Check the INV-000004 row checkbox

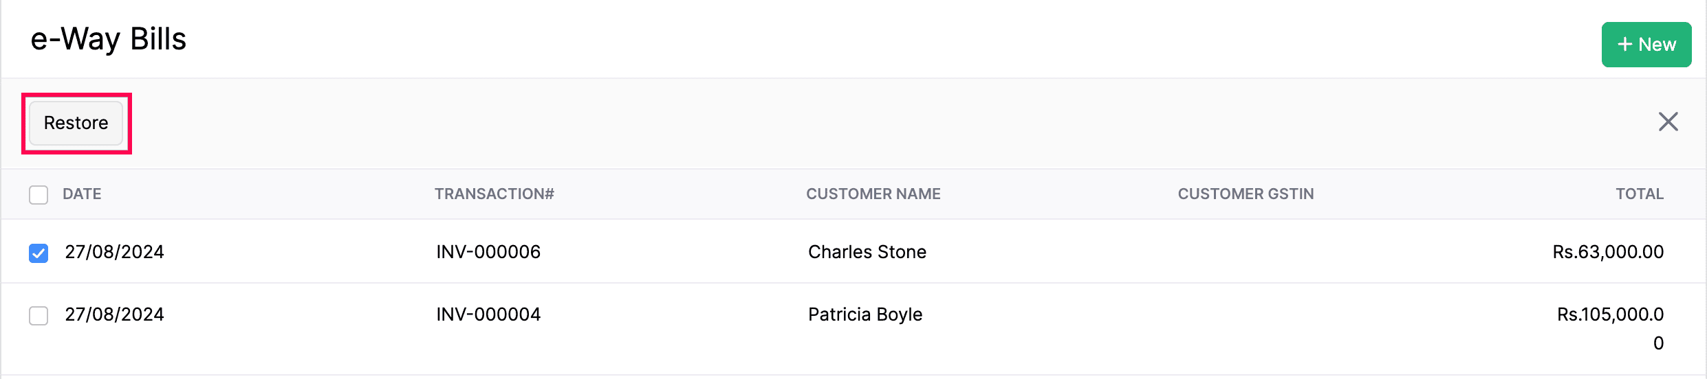pyautogui.click(x=39, y=316)
